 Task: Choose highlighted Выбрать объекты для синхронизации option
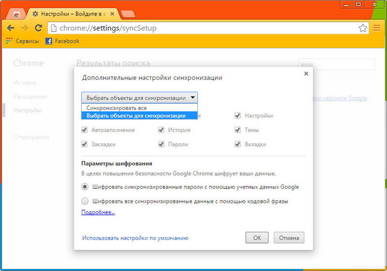(139, 116)
